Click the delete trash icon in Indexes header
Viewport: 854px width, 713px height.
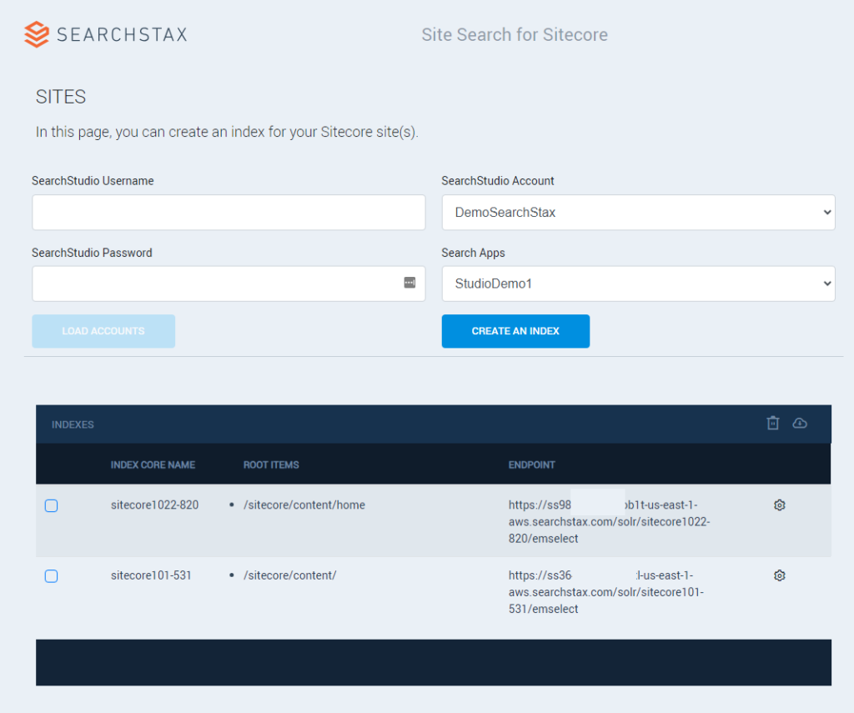(x=773, y=424)
